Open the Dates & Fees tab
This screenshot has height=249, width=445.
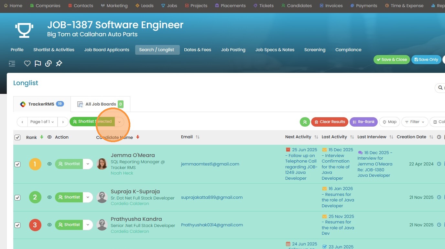[198, 50]
